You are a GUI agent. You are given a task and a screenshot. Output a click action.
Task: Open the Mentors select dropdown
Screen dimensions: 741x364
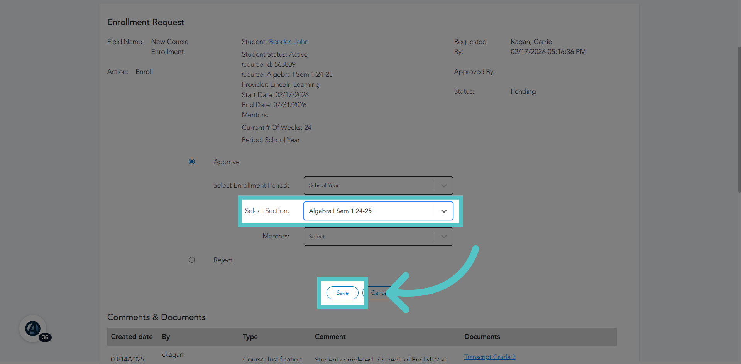coord(378,237)
